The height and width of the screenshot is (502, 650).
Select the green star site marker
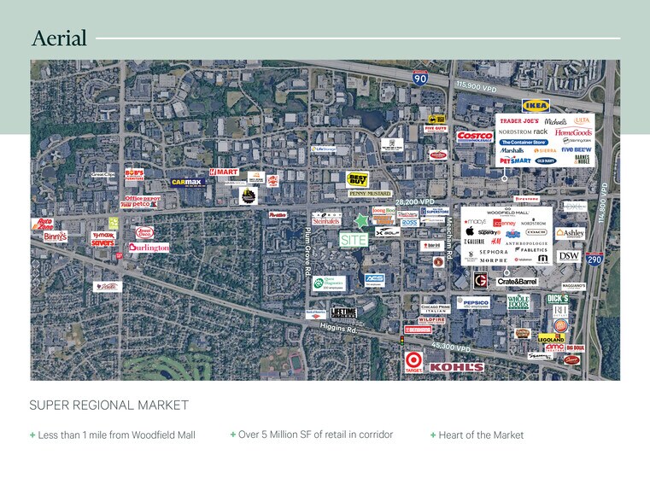click(x=361, y=221)
